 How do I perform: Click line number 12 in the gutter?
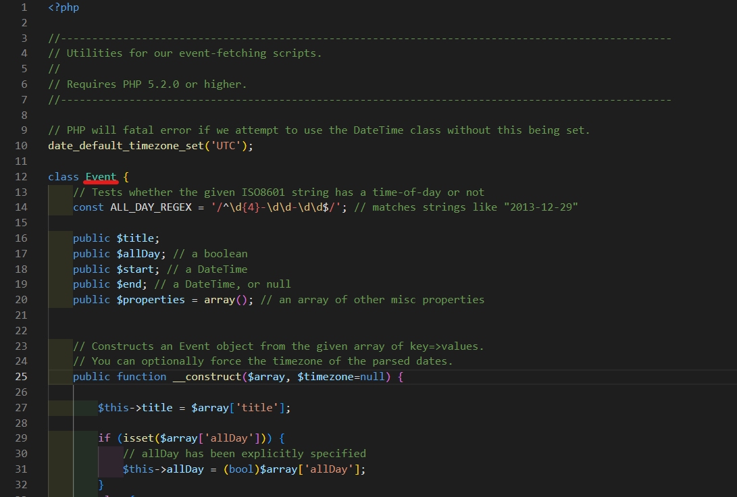[21, 176]
